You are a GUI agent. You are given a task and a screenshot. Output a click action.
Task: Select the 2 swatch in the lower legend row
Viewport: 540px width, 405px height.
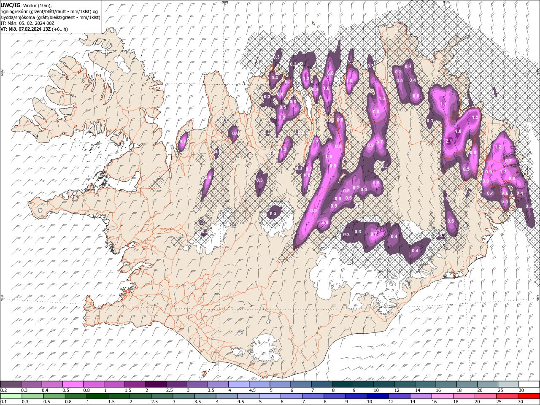(140, 396)
